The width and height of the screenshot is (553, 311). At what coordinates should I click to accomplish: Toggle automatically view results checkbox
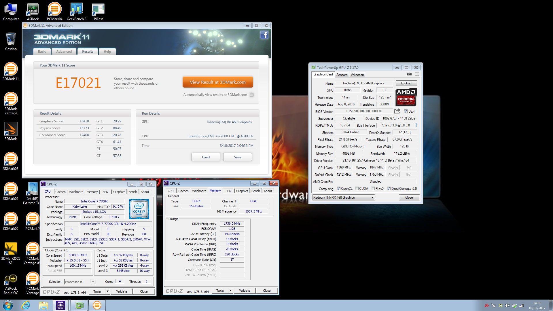(251, 95)
